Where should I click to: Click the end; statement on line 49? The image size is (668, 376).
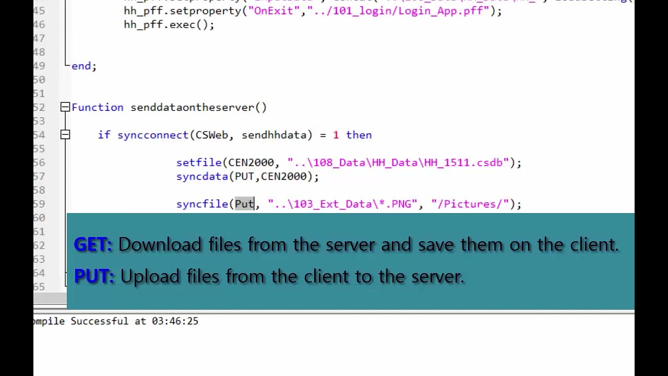pos(84,66)
